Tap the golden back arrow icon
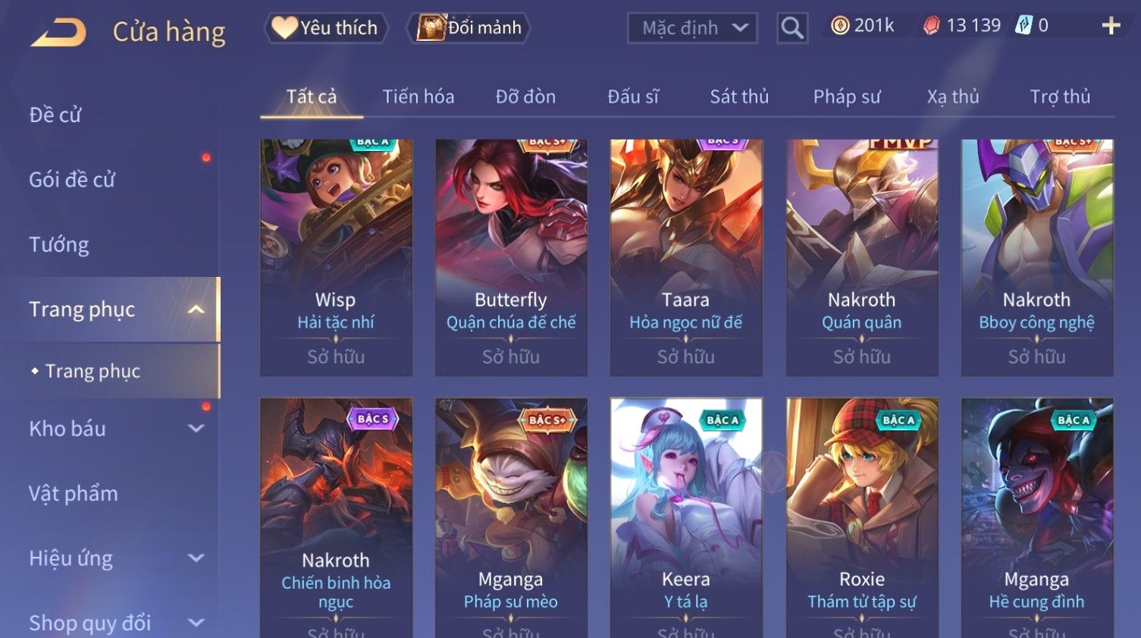1141x638 pixels. [59, 33]
